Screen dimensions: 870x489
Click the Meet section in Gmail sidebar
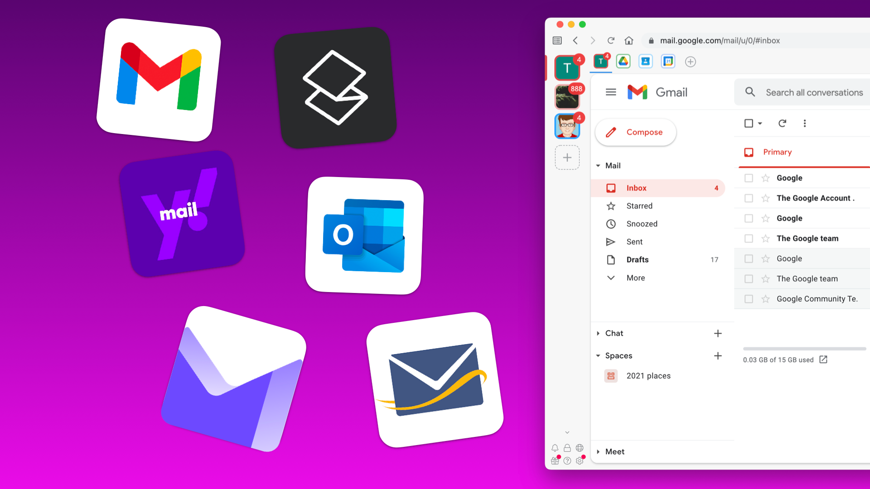pyautogui.click(x=615, y=451)
